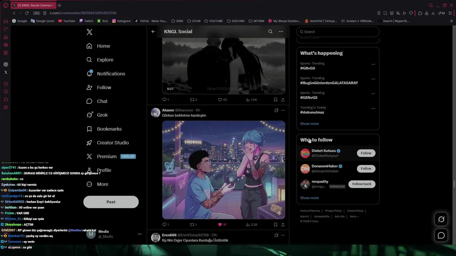Screen dimensions: 456x256
Task: Open the account menu next to Medis
Action: tap(140, 234)
